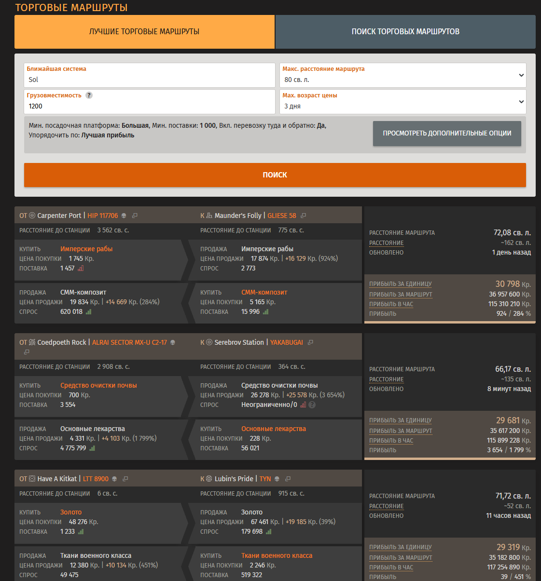Screen dimensions: 541x581
Task: Open the Грузовместимость help question mark
Action: pyautogui.click(x=89, y=95)
